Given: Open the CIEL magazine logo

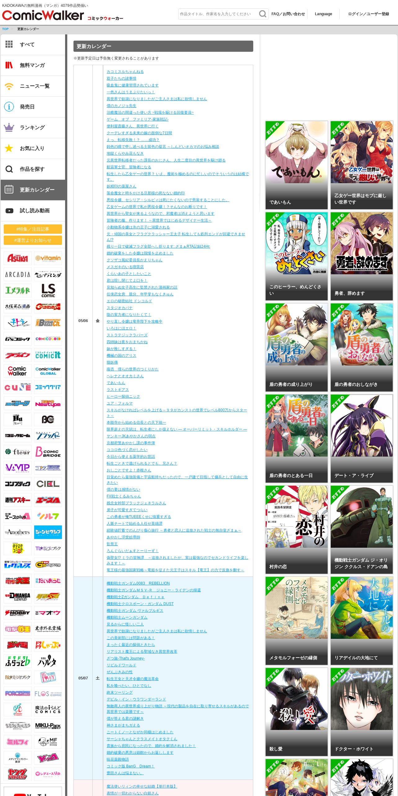Looking at the screenshot, I should (48, 484).
